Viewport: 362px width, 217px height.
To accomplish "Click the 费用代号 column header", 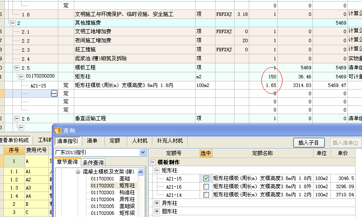I will (36, 150).
